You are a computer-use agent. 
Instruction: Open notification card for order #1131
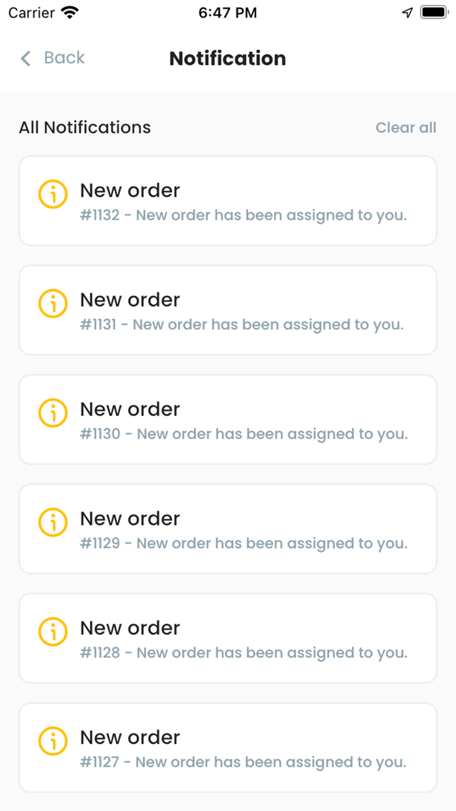228,310
